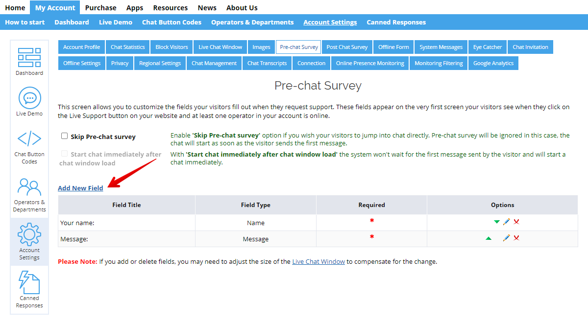The width and height of the screenshot is (588, 324).
Task: Move 'Your name:' down using green arrow
Action: click(x=497, y=221)
